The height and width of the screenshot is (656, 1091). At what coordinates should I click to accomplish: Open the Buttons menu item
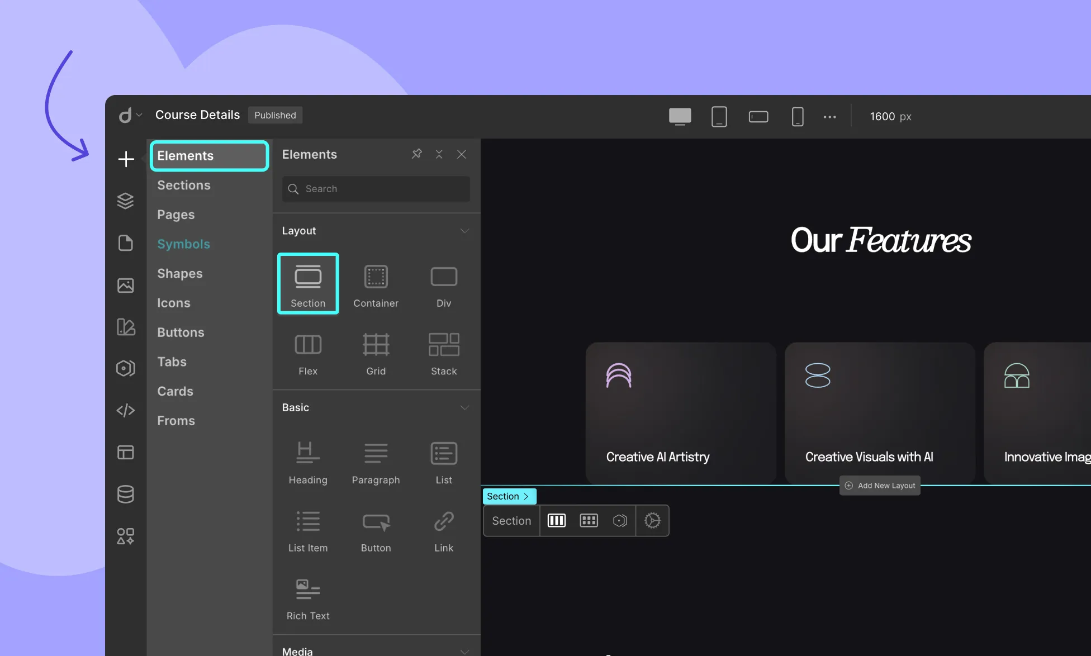click(181, 332)
